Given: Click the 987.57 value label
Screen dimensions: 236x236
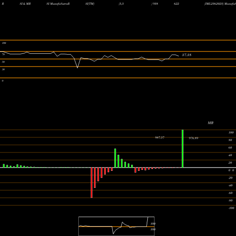Looking at the screenshot, I should tap(160, 137).
